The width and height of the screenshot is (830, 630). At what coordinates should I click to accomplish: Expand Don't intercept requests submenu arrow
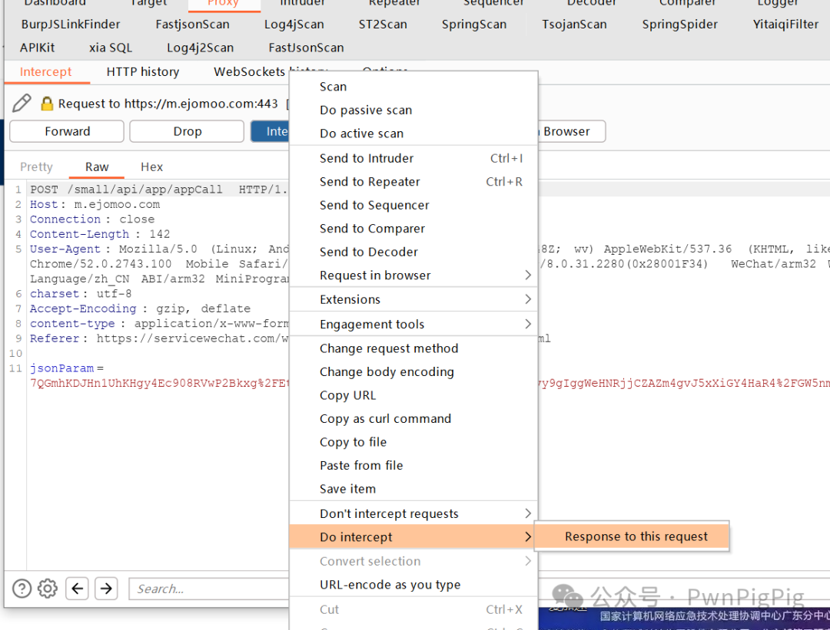point(527,513)
